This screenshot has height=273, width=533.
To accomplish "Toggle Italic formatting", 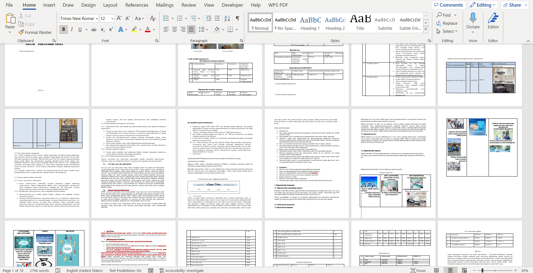I will [x=72, y=29].
